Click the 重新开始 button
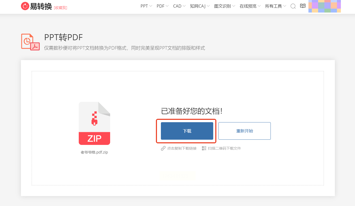The image size is (355, 206). 245,131
